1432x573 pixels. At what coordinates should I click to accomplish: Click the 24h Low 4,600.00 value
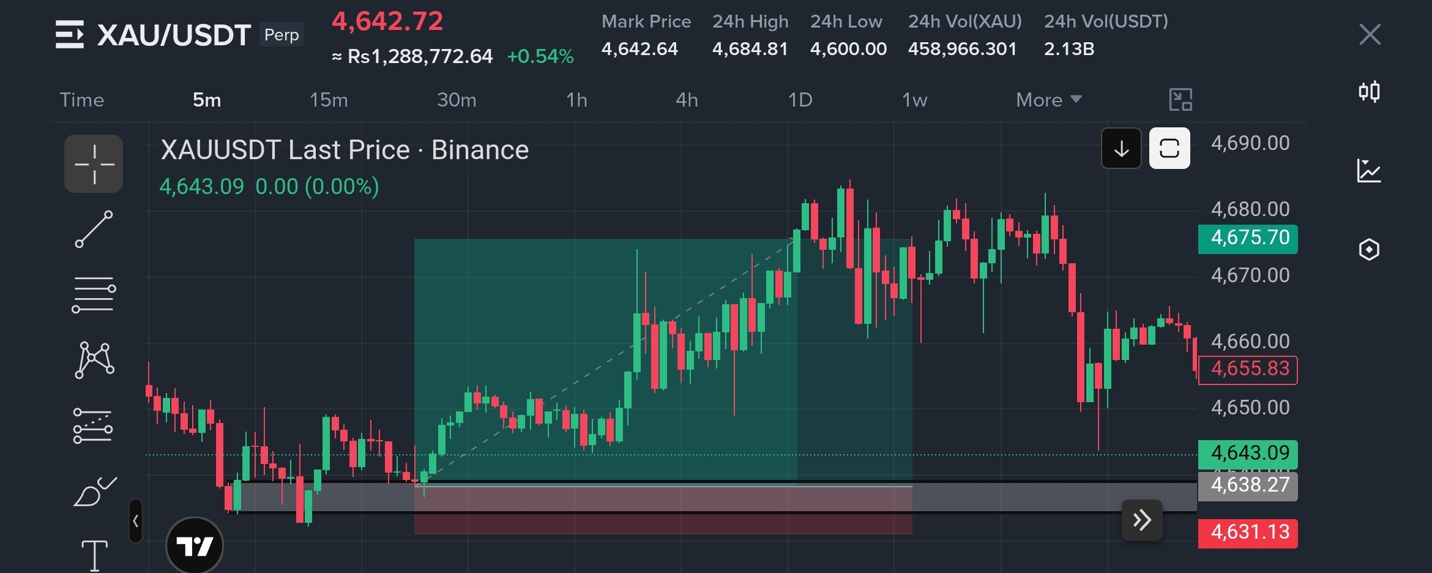(848, 49)
